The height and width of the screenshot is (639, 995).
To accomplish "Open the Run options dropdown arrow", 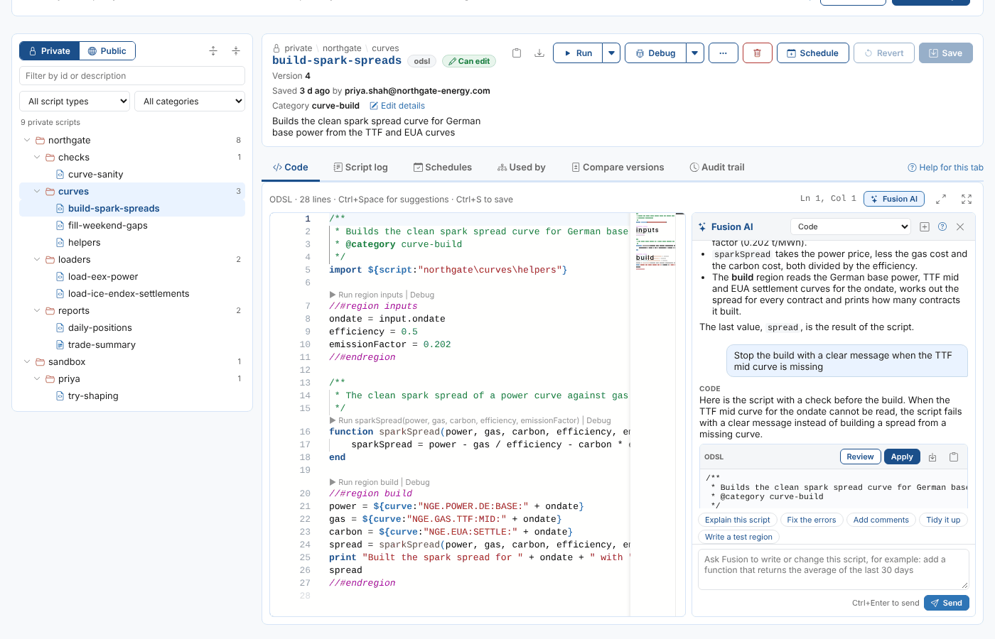I will (x=611, y=53).
